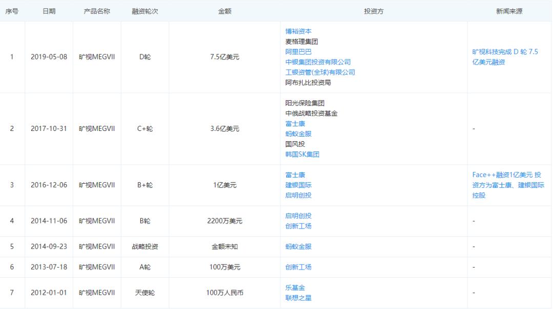
Task: Open 富士康 link in the B+轮 row
Action: click(295, 175)
